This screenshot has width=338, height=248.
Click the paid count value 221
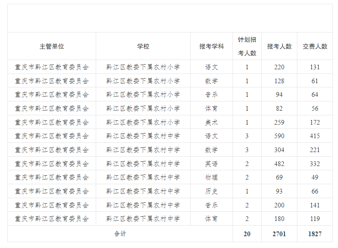click(x=315, y=150)
